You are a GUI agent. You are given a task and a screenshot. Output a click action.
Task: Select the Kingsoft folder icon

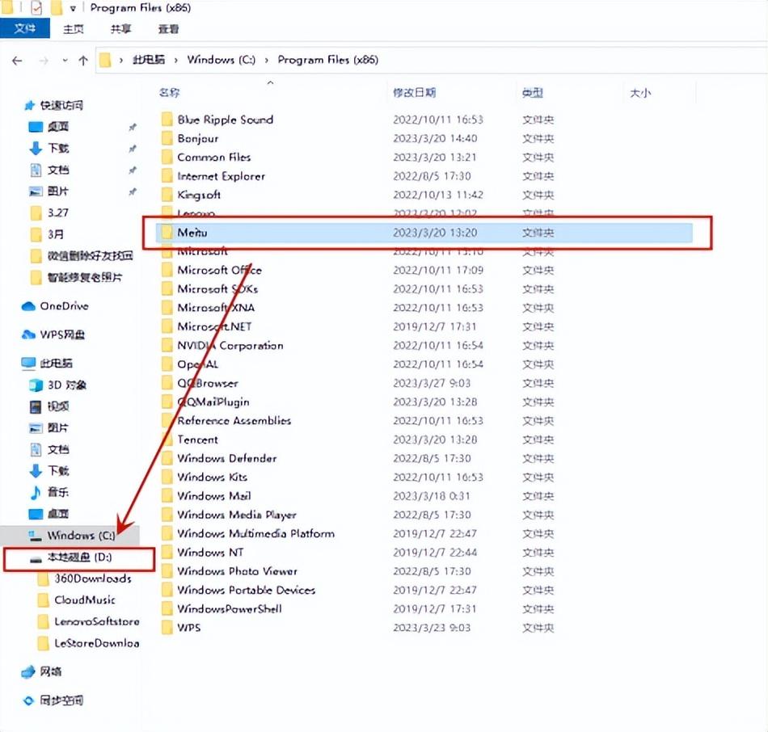167,195
